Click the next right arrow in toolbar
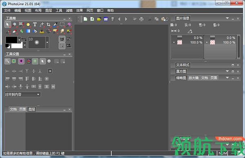The image size is (245, 158). (x=126, y=19)
